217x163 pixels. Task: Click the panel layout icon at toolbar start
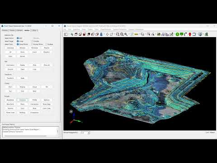click(66, 34)
